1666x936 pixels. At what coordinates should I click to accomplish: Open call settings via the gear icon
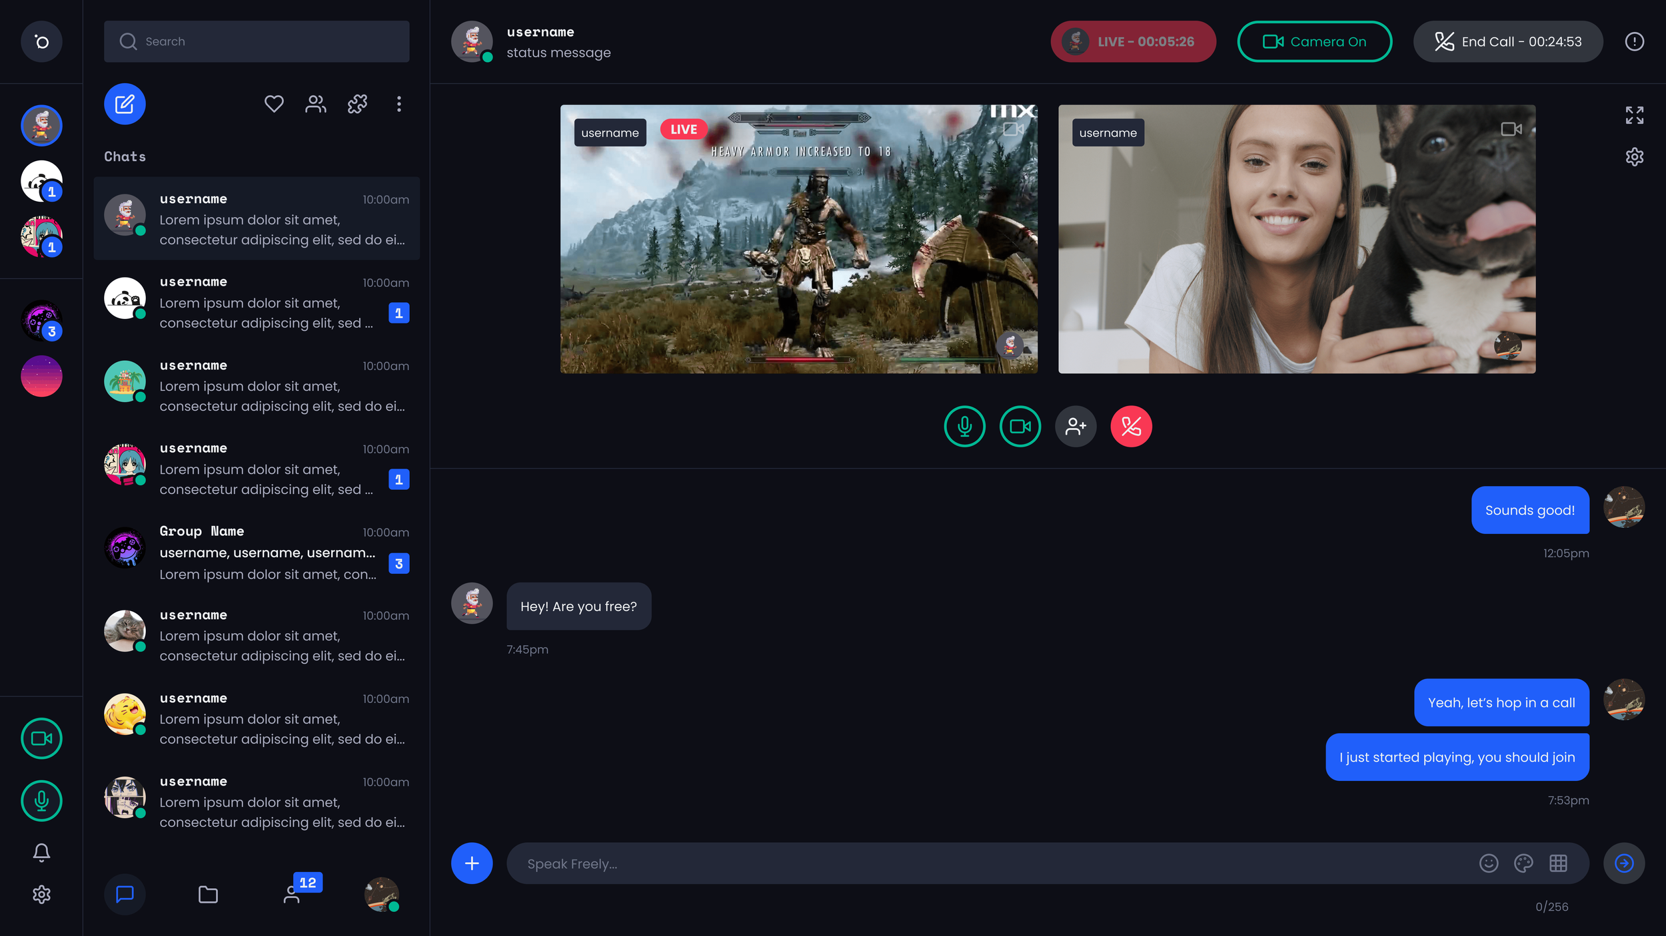click(1635, 156)
